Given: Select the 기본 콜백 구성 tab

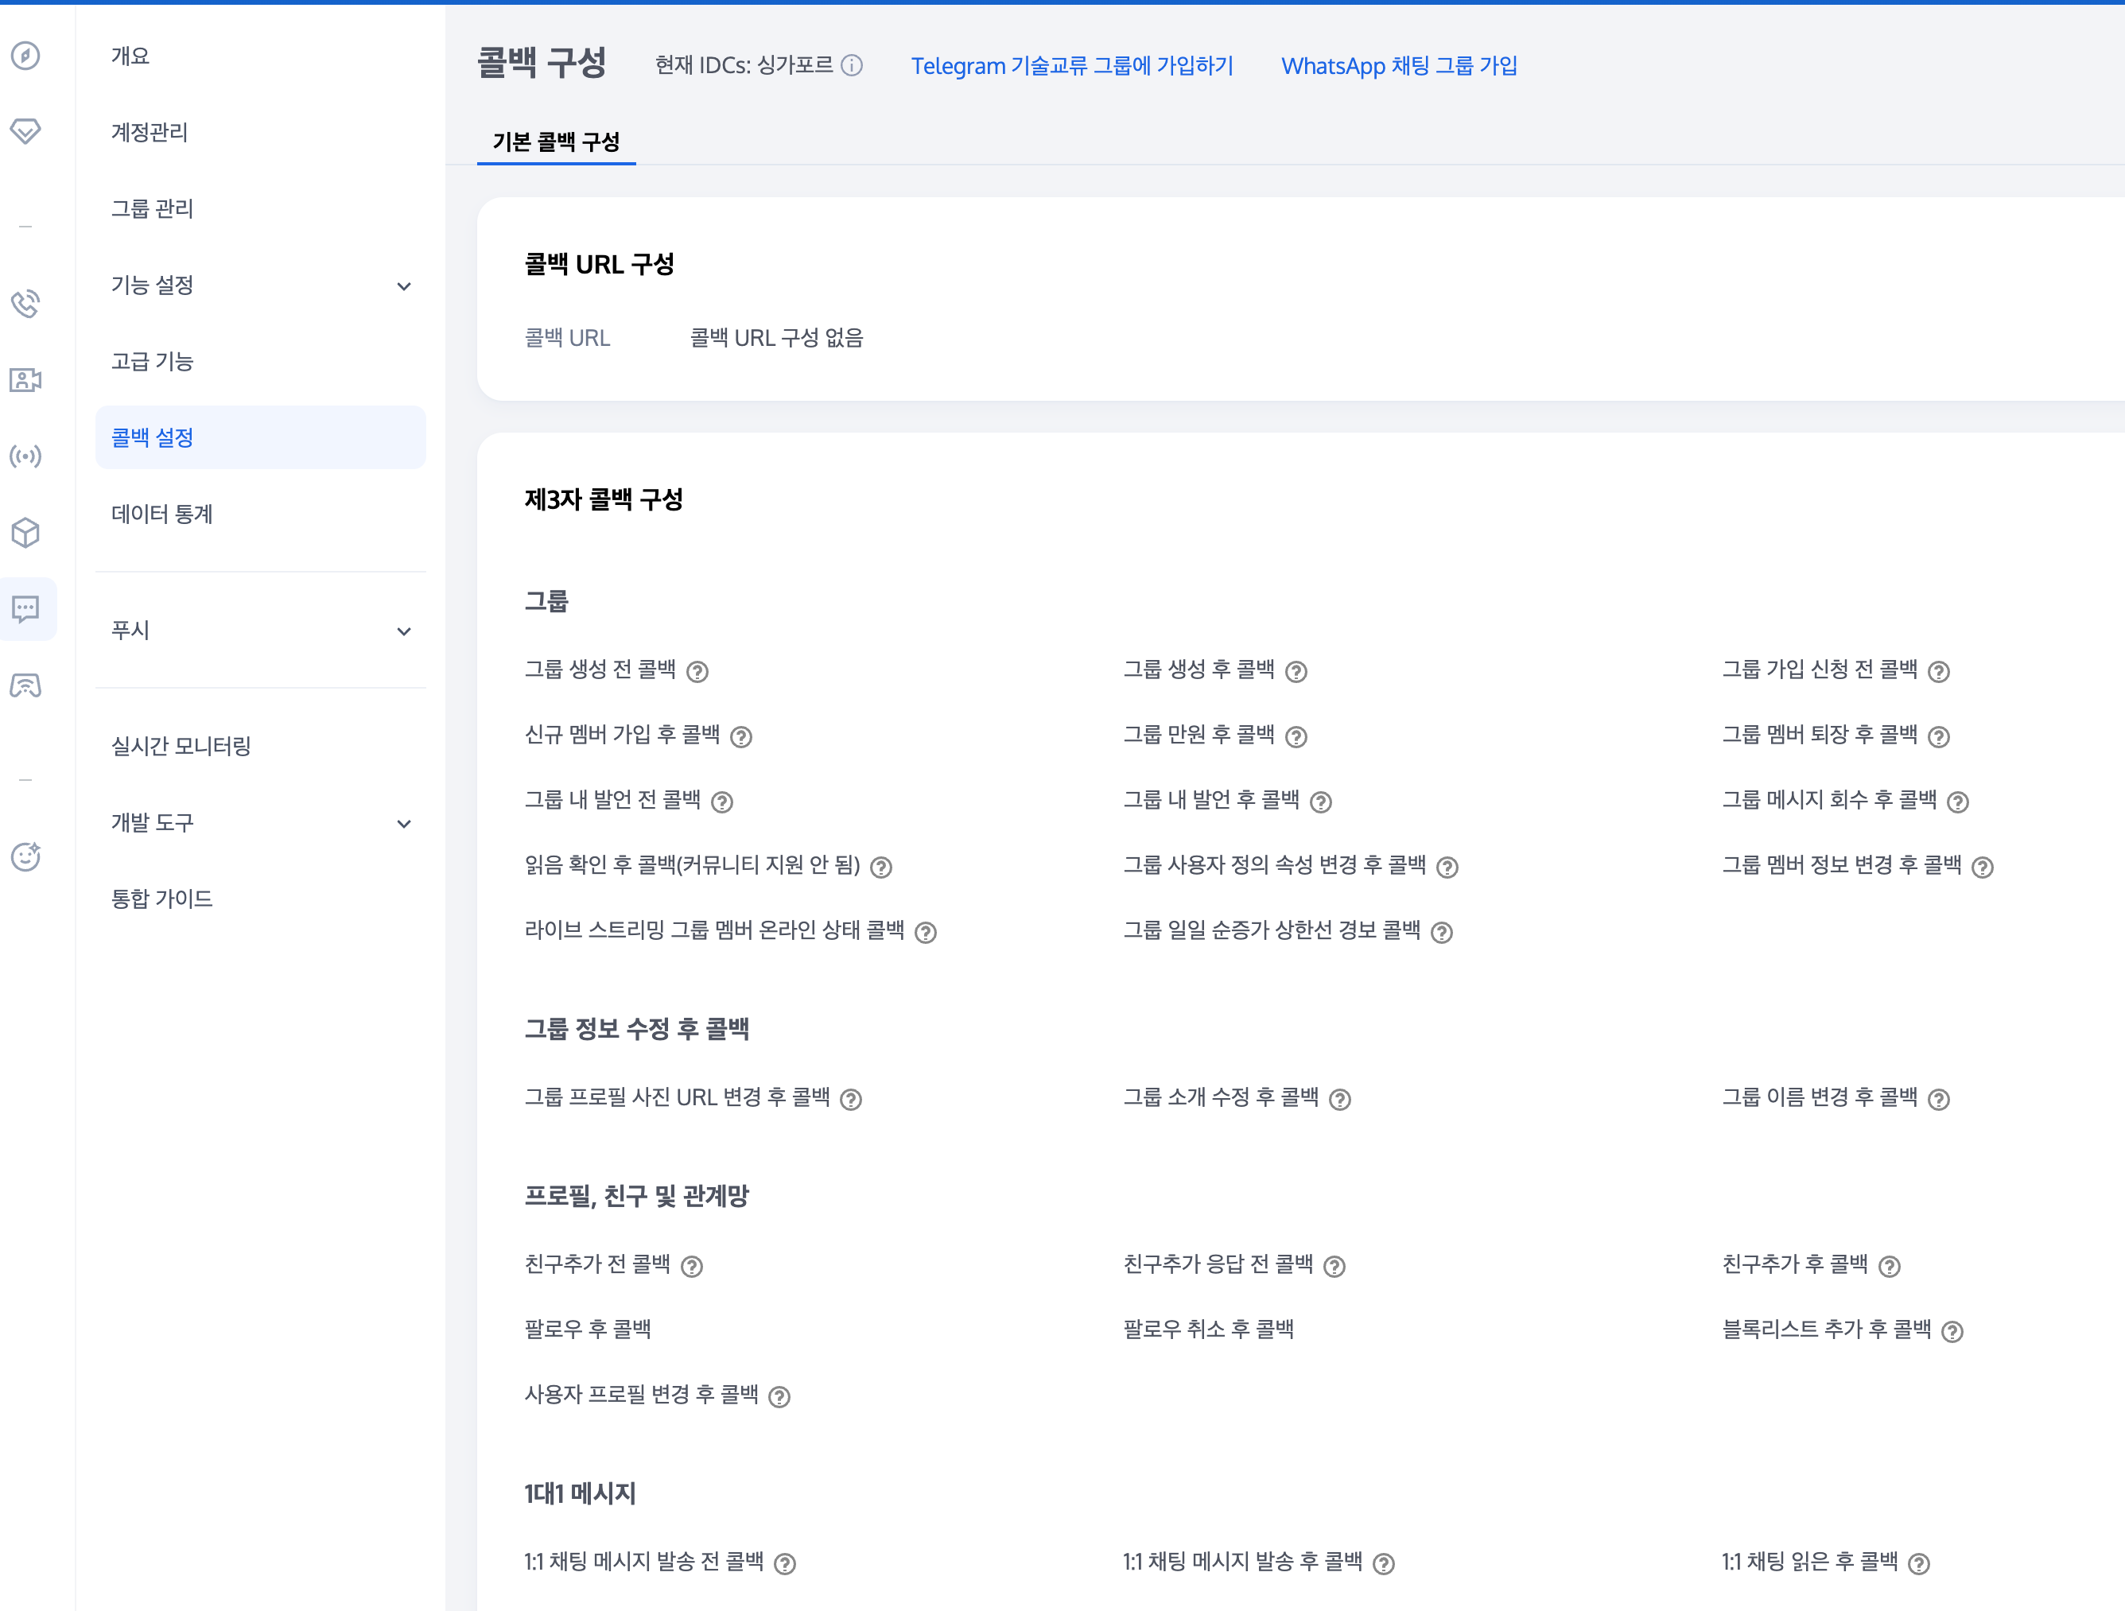Looking at the screenshot, I should 556,142.
